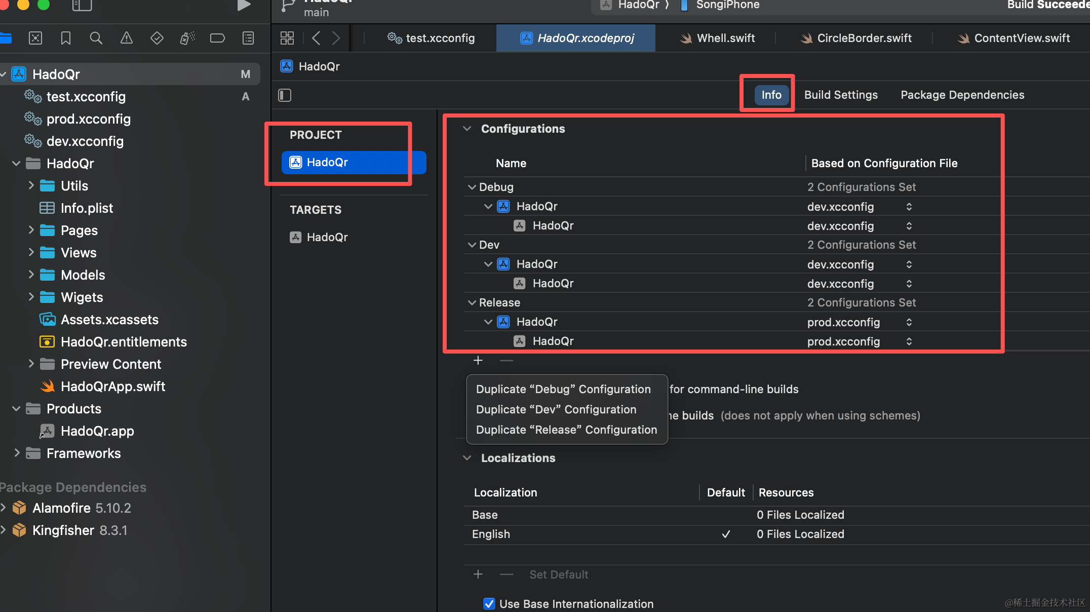Click the Run play button
Viewport: 1090px width, 612px height.
244,6
